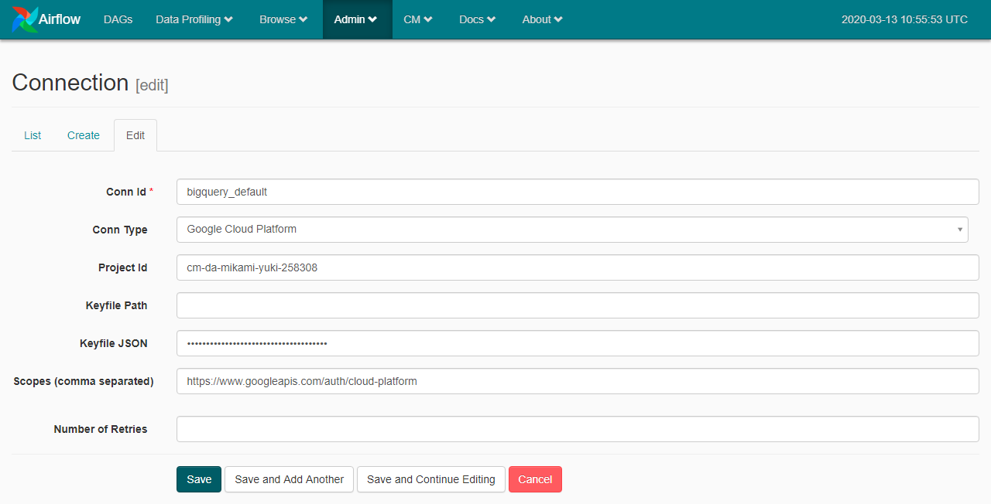991x504 pixels.
Task: Click Save and Continue Editing
Action: click(430, 479)
